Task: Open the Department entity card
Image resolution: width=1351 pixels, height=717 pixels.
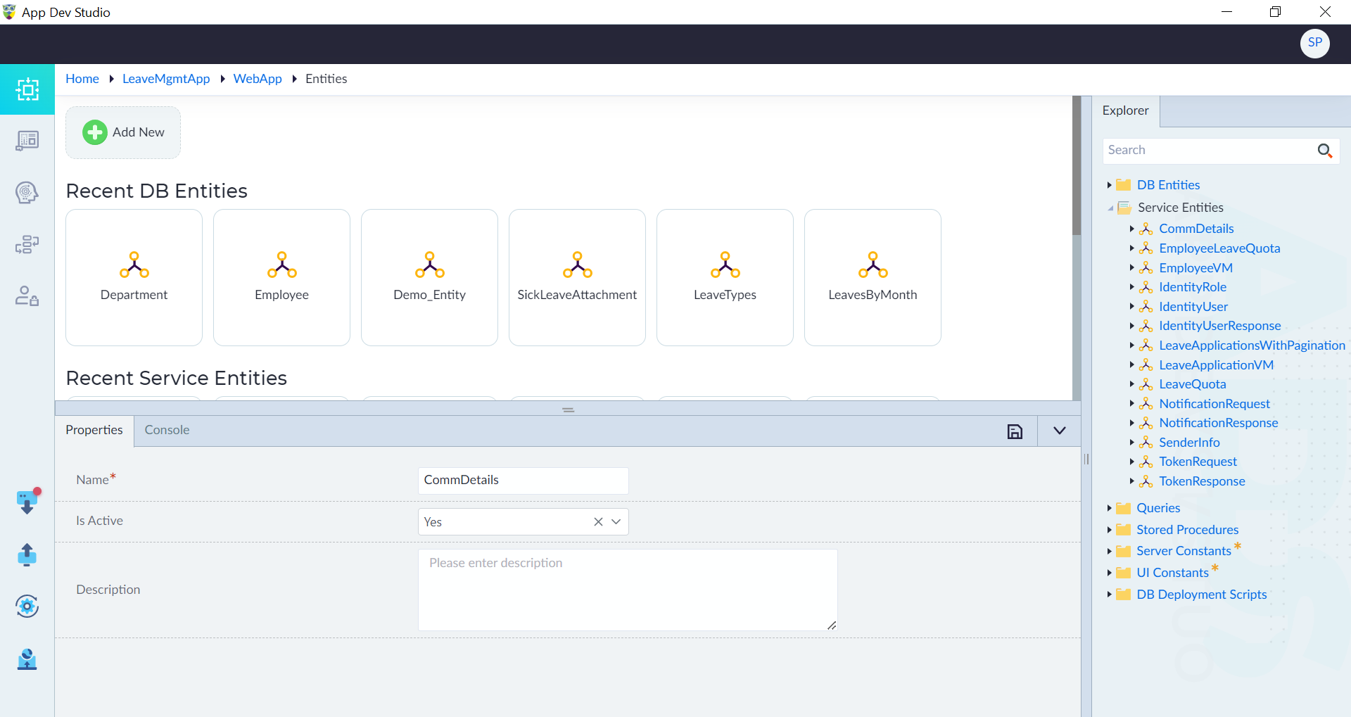Action: pos(134,277)
